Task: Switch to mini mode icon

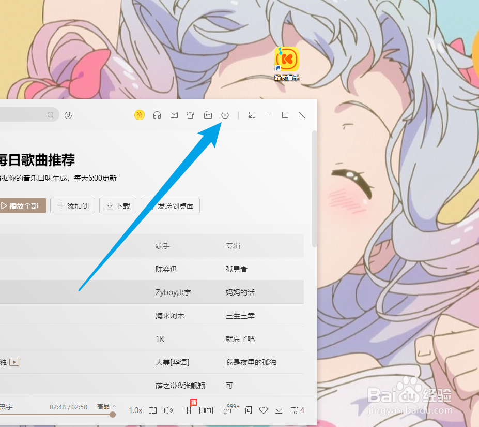Action: click(252, 115)
